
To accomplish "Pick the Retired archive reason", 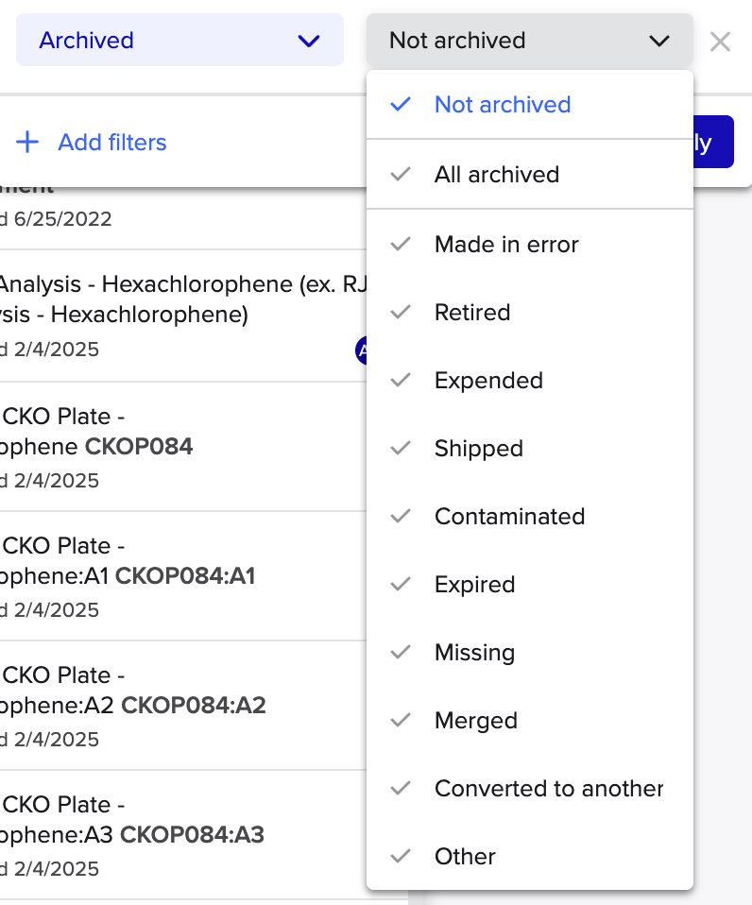I will [471, 313].
